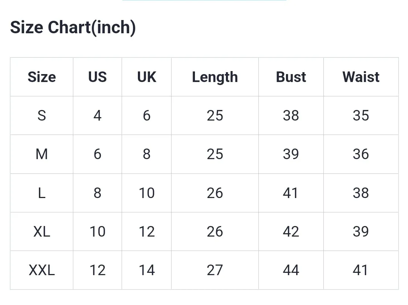This screenshot has height=305, width=408.
Task: Click the US column header
Action: pos(97,77)
